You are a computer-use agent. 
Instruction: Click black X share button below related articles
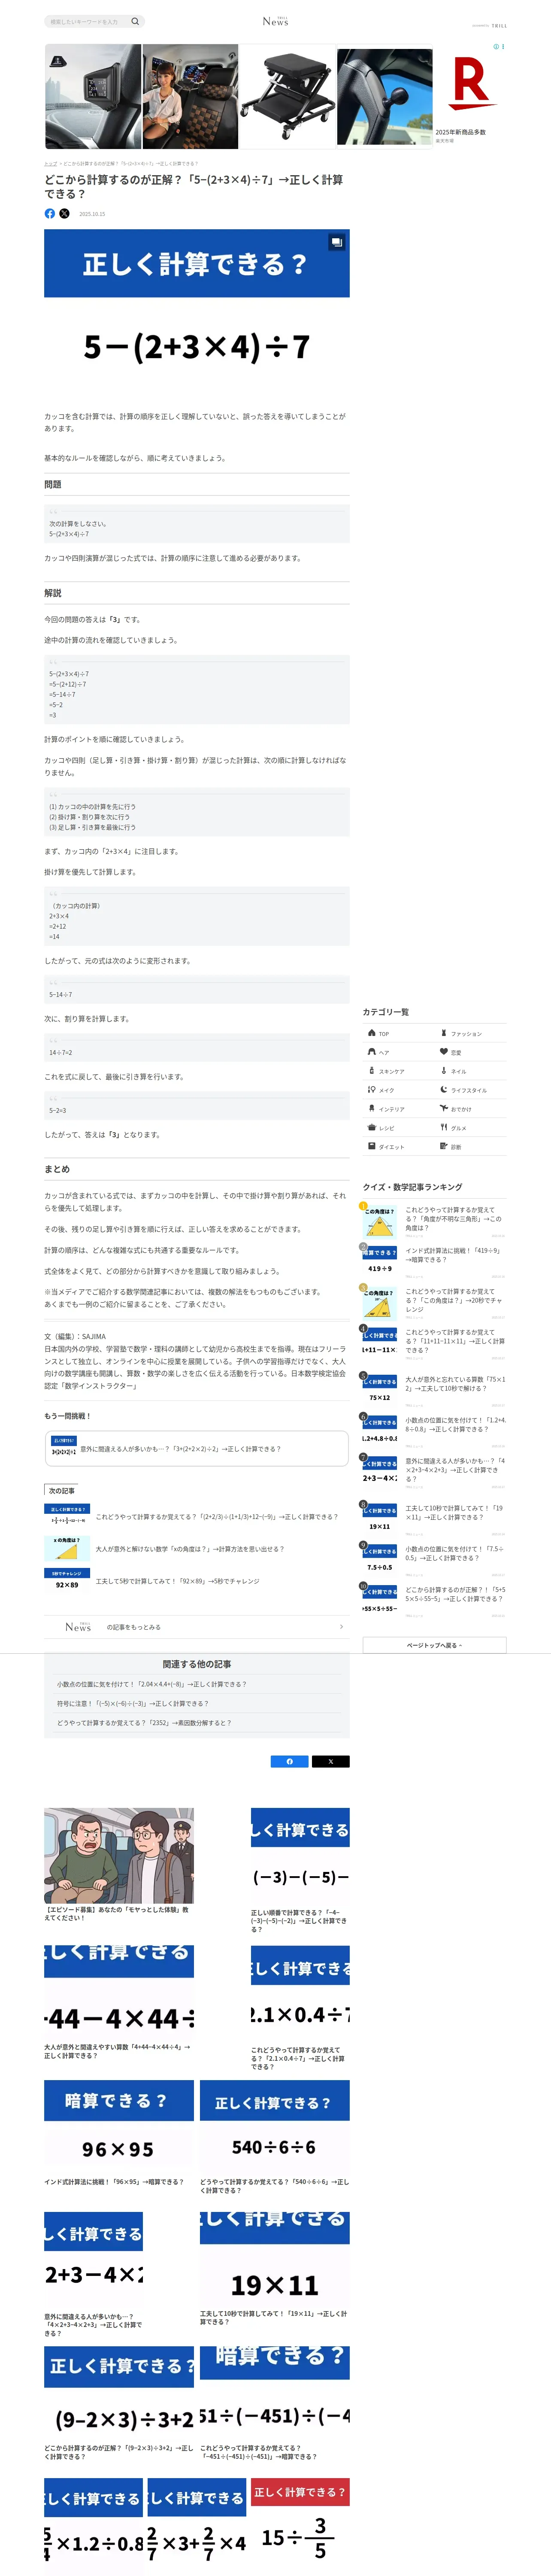click(x=331, y=1761)
